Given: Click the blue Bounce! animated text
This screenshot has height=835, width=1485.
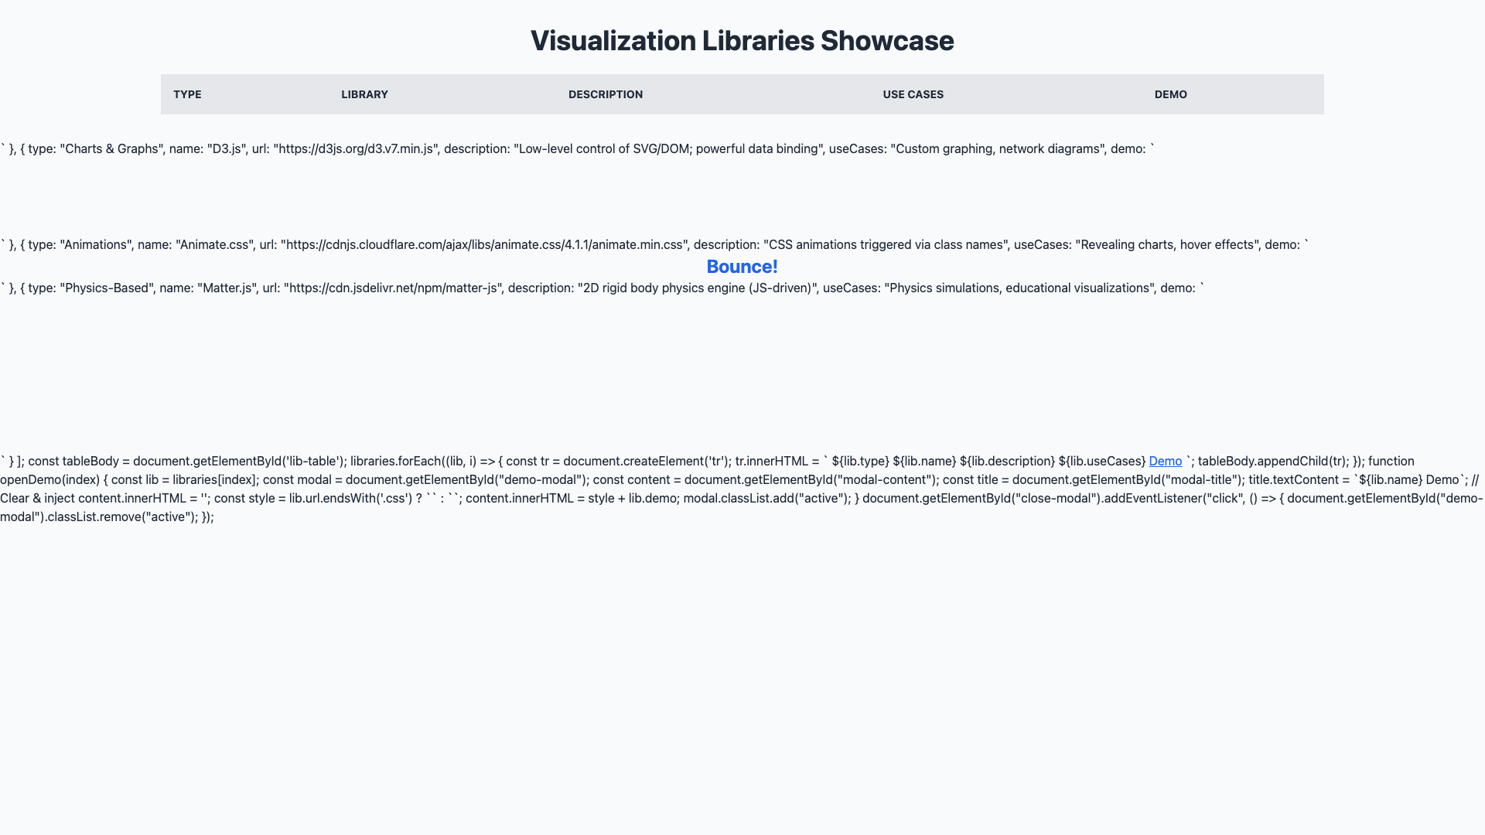Looking at the screenshot, I should pyautogui.click(x=742, y=267).
